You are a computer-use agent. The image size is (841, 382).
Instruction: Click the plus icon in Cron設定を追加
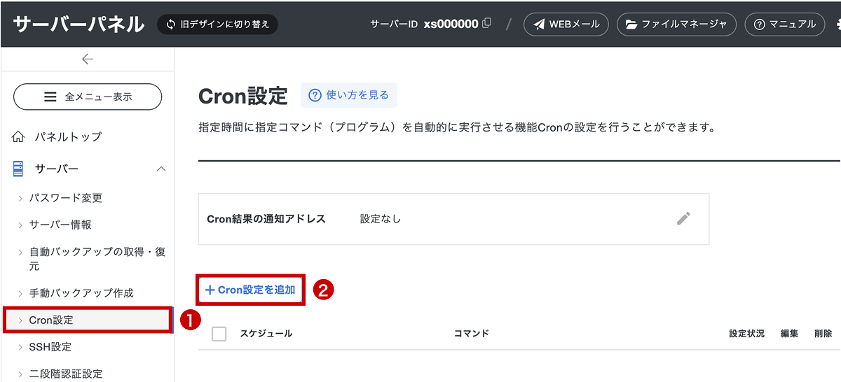pos(210,290)
